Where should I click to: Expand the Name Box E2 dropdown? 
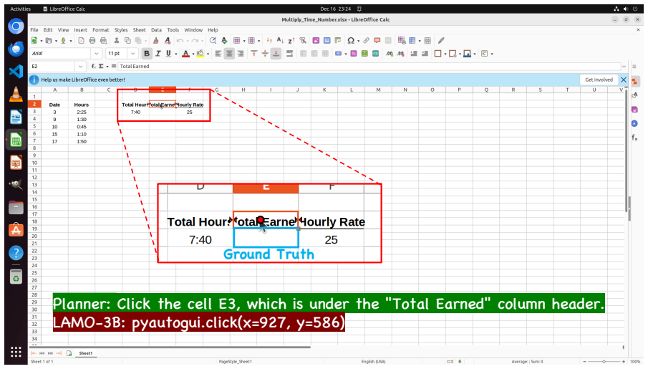click(x=80, y=66)
